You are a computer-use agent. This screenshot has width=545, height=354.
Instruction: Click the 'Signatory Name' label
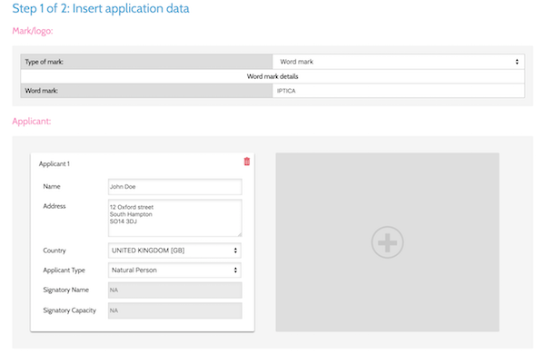(x=65, y=290)
